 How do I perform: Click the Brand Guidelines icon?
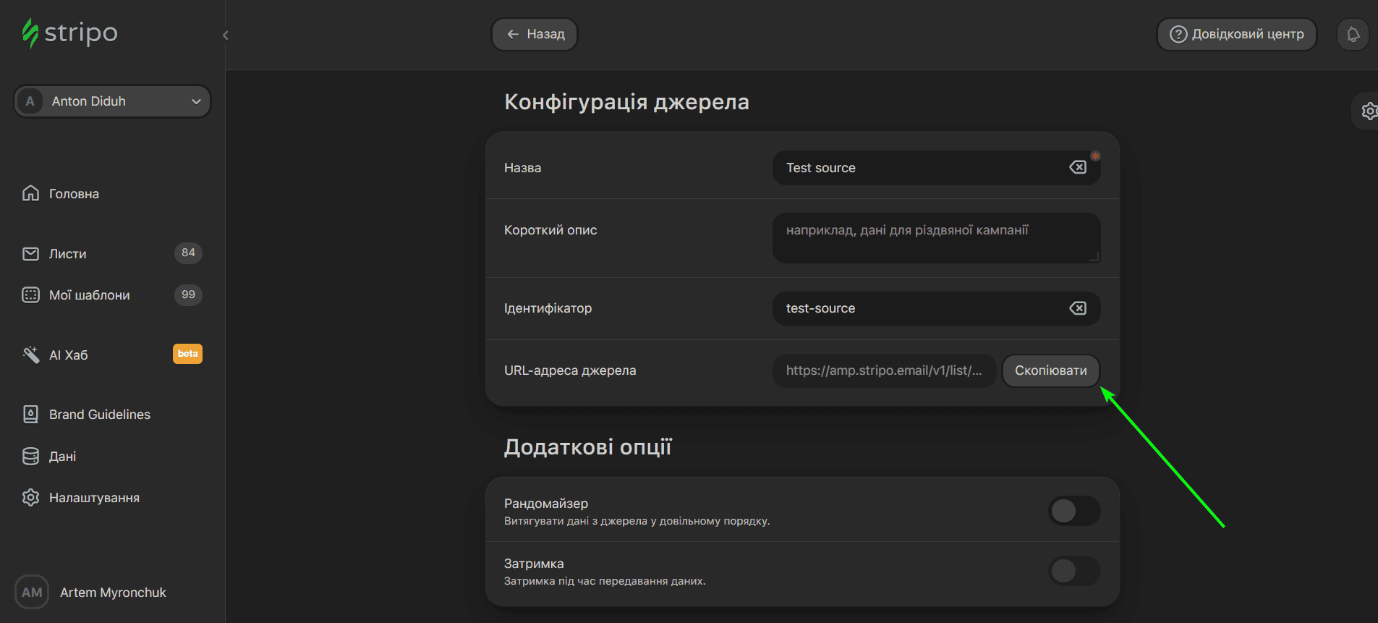coord(30,414)
